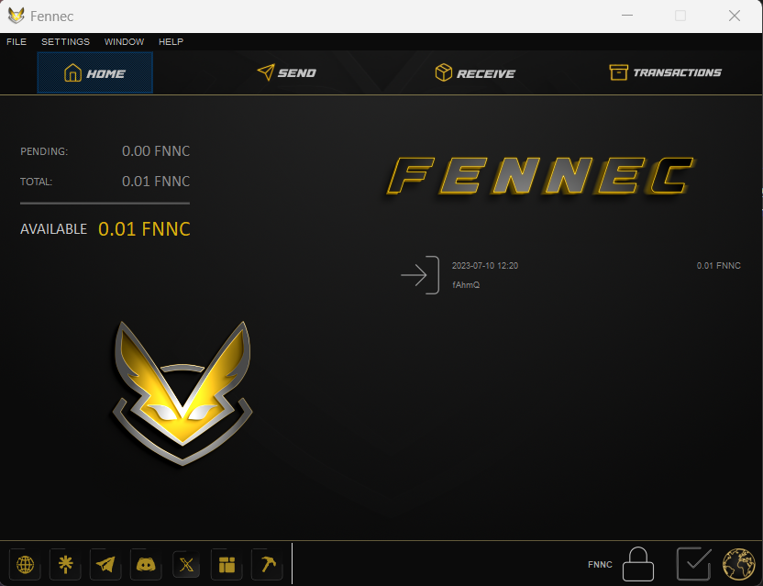Open the block explorer spark icon
The width and height of the screenshot is (763, 586).
65,565
